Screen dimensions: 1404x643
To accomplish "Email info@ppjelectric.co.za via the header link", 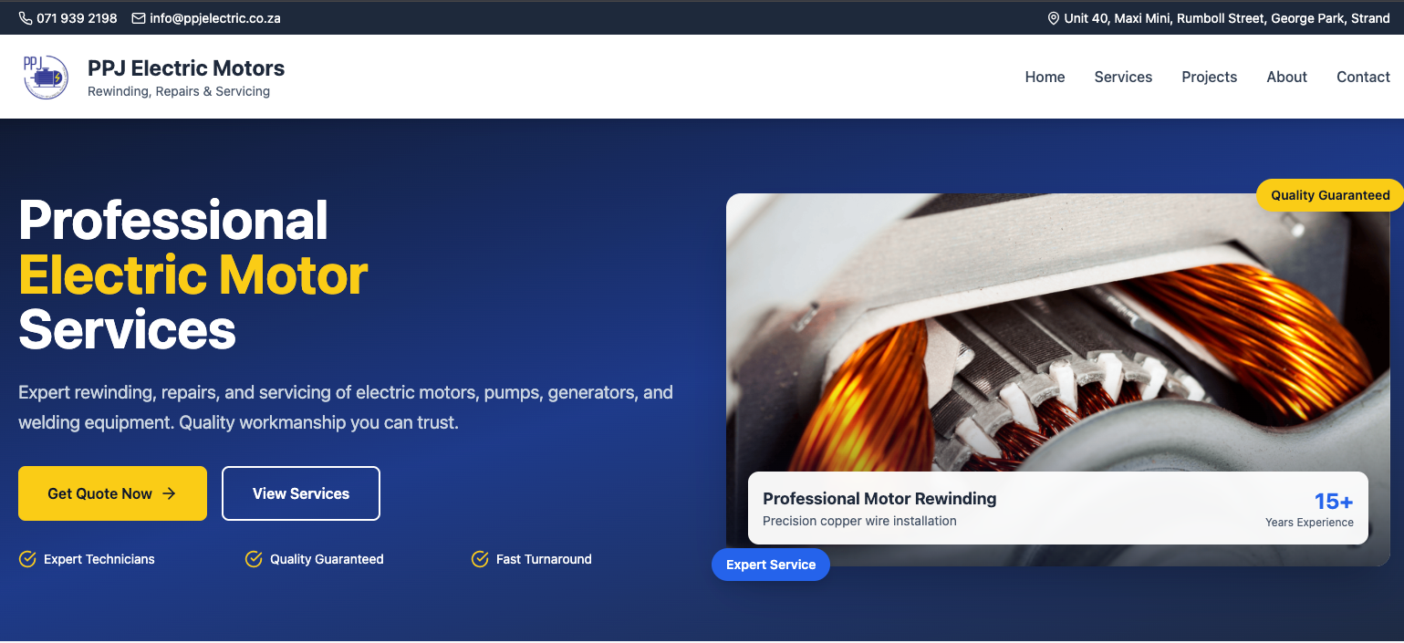I will [x=216, y=17].
